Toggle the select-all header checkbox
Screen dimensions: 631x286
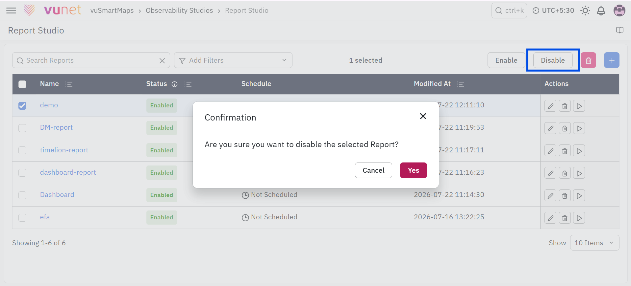[x=22, y=84]
